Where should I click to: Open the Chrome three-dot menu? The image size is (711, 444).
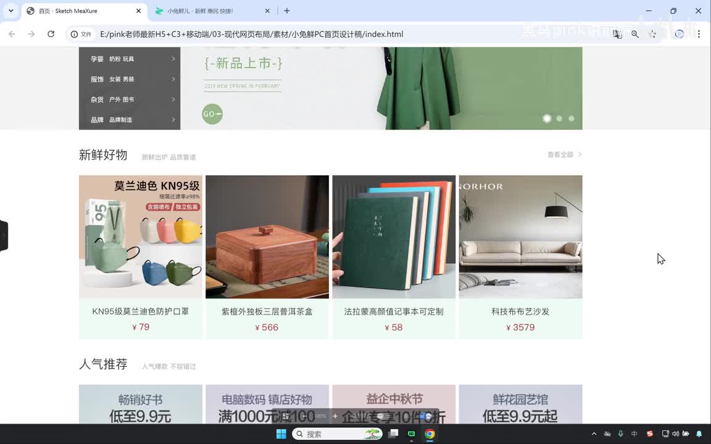[x=699, y=34]
